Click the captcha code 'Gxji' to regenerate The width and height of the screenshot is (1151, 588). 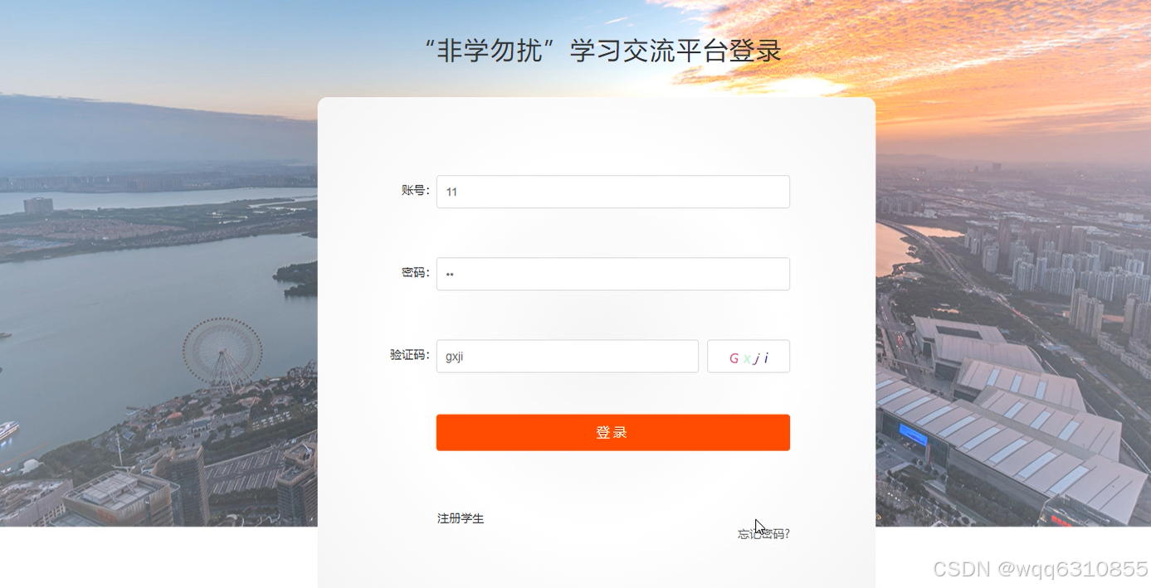coord(749,356)
